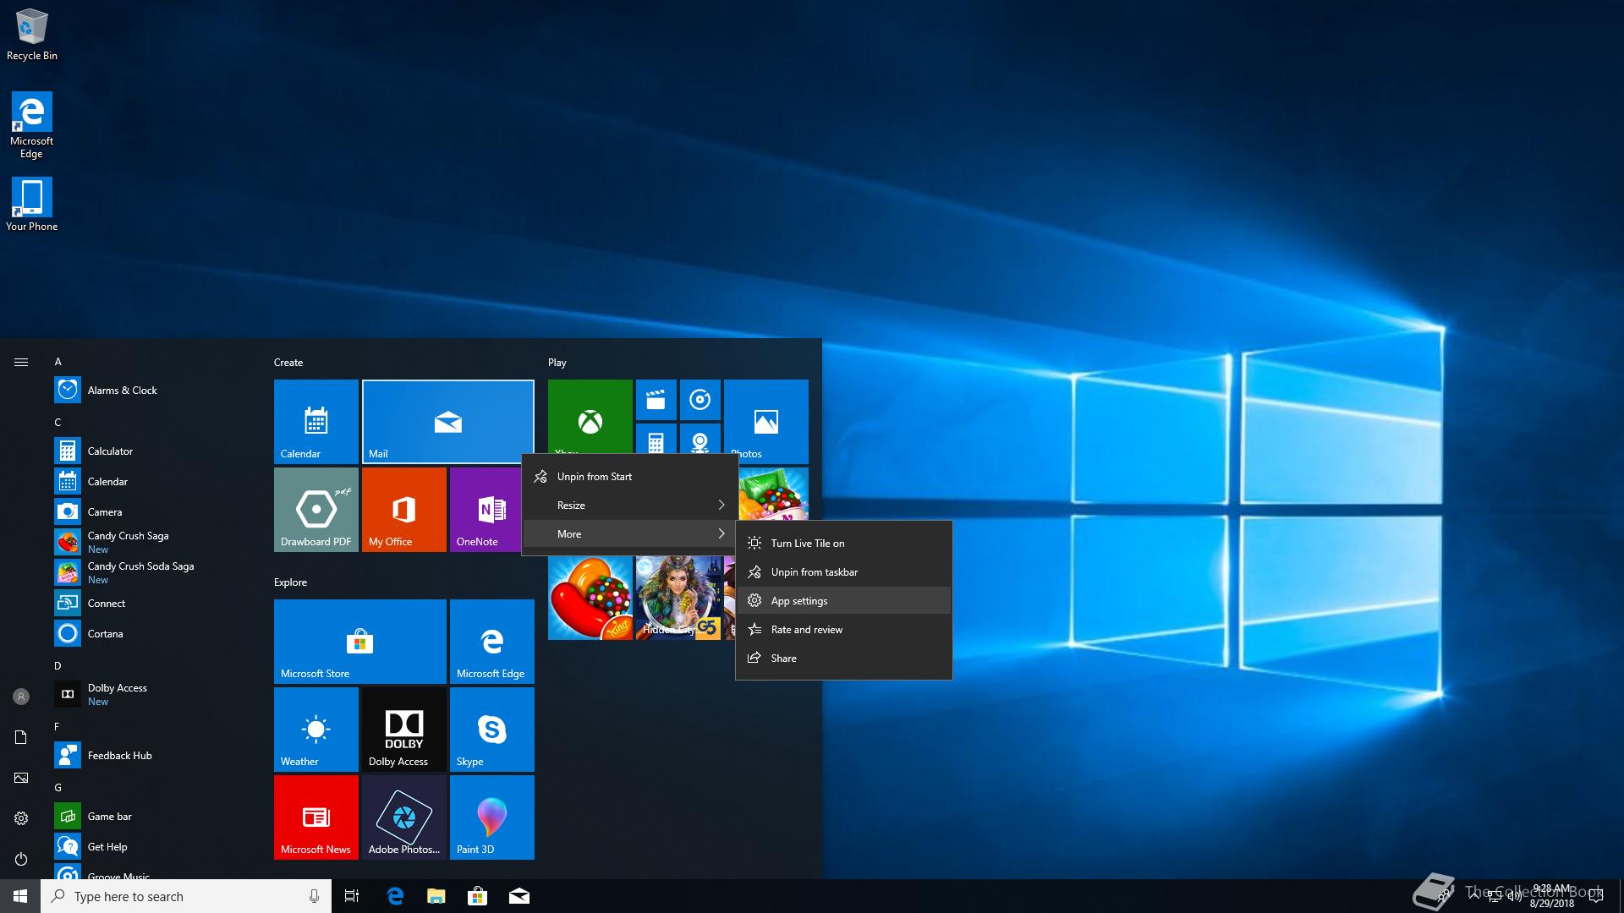The image size is (1624, 913).
Task: Click Rate and review
Action: 806,630
